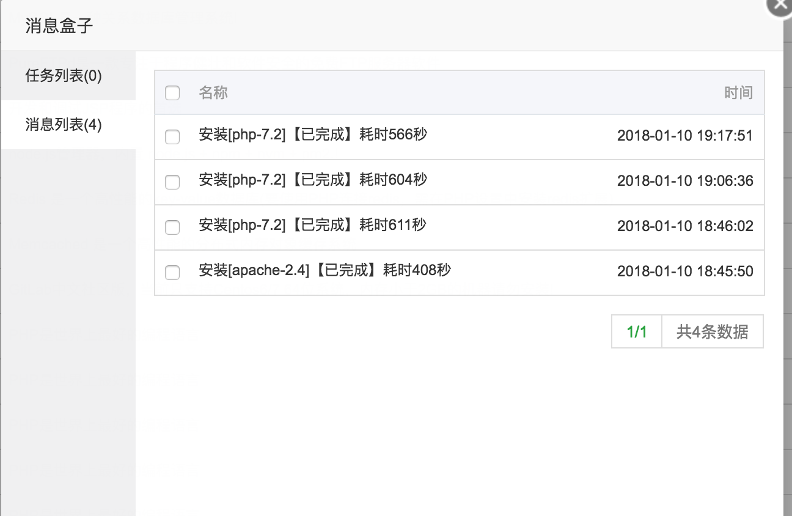This screenshot has width=792, height=516.
Task: Open the 消息列表(4) tab
Action: [64, 125]
